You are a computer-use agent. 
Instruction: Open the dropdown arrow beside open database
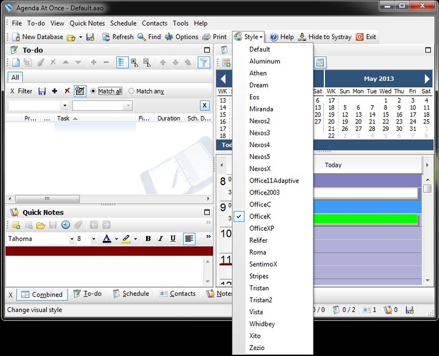81,37
